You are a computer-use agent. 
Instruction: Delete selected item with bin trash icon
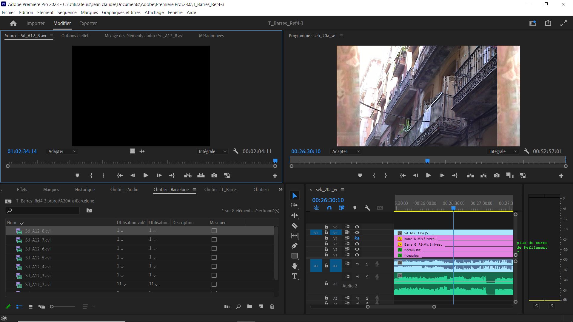[x=272, y=306]
